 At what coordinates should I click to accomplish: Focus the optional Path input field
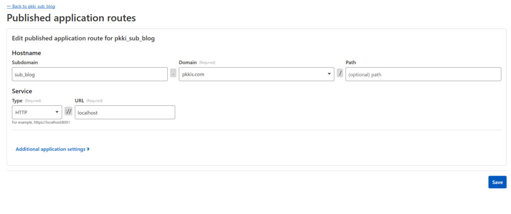pos(423,74)
